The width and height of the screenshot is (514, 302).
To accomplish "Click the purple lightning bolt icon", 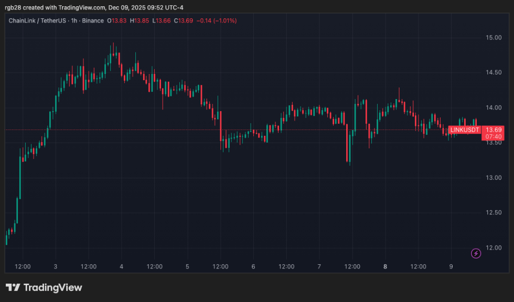I will coord(476,253).
